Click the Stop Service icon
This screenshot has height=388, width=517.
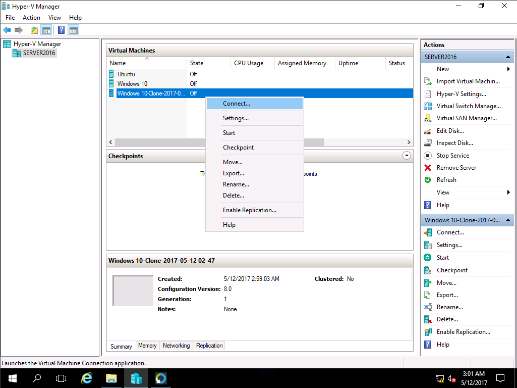click(428, 156)
